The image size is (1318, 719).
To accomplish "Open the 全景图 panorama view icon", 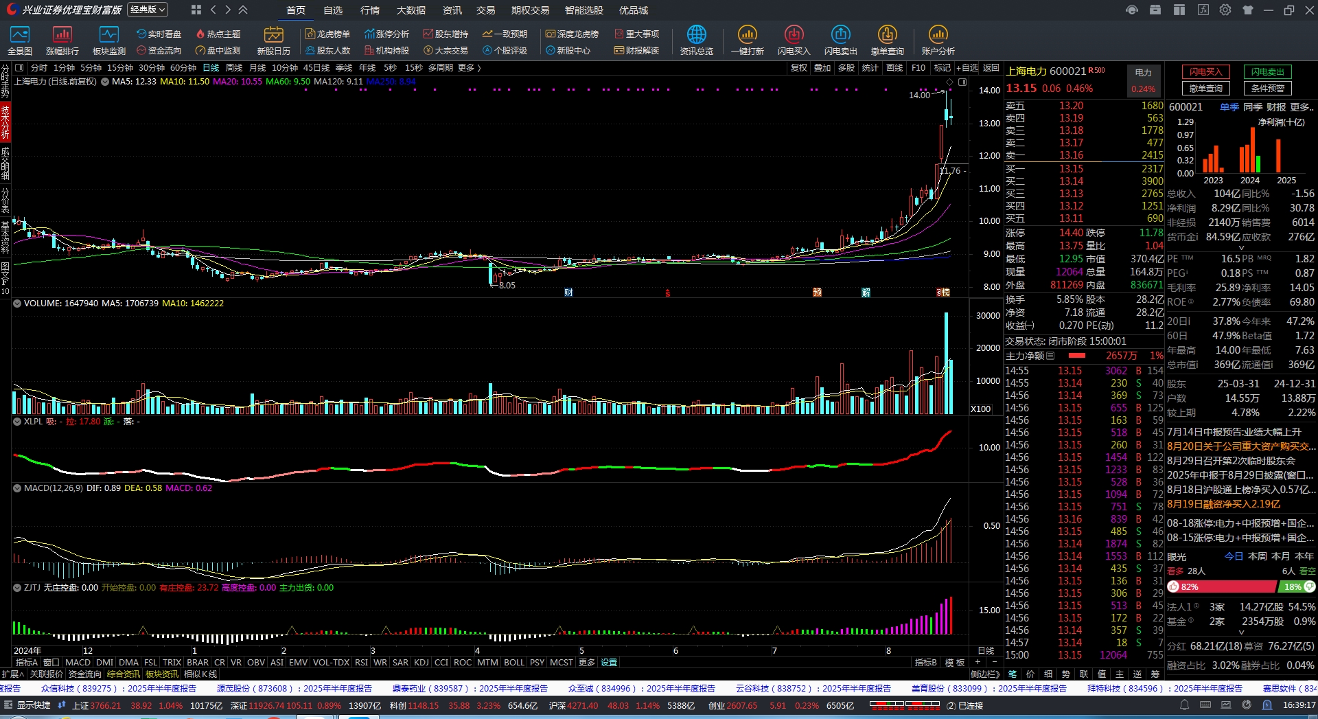I will 20,41.
